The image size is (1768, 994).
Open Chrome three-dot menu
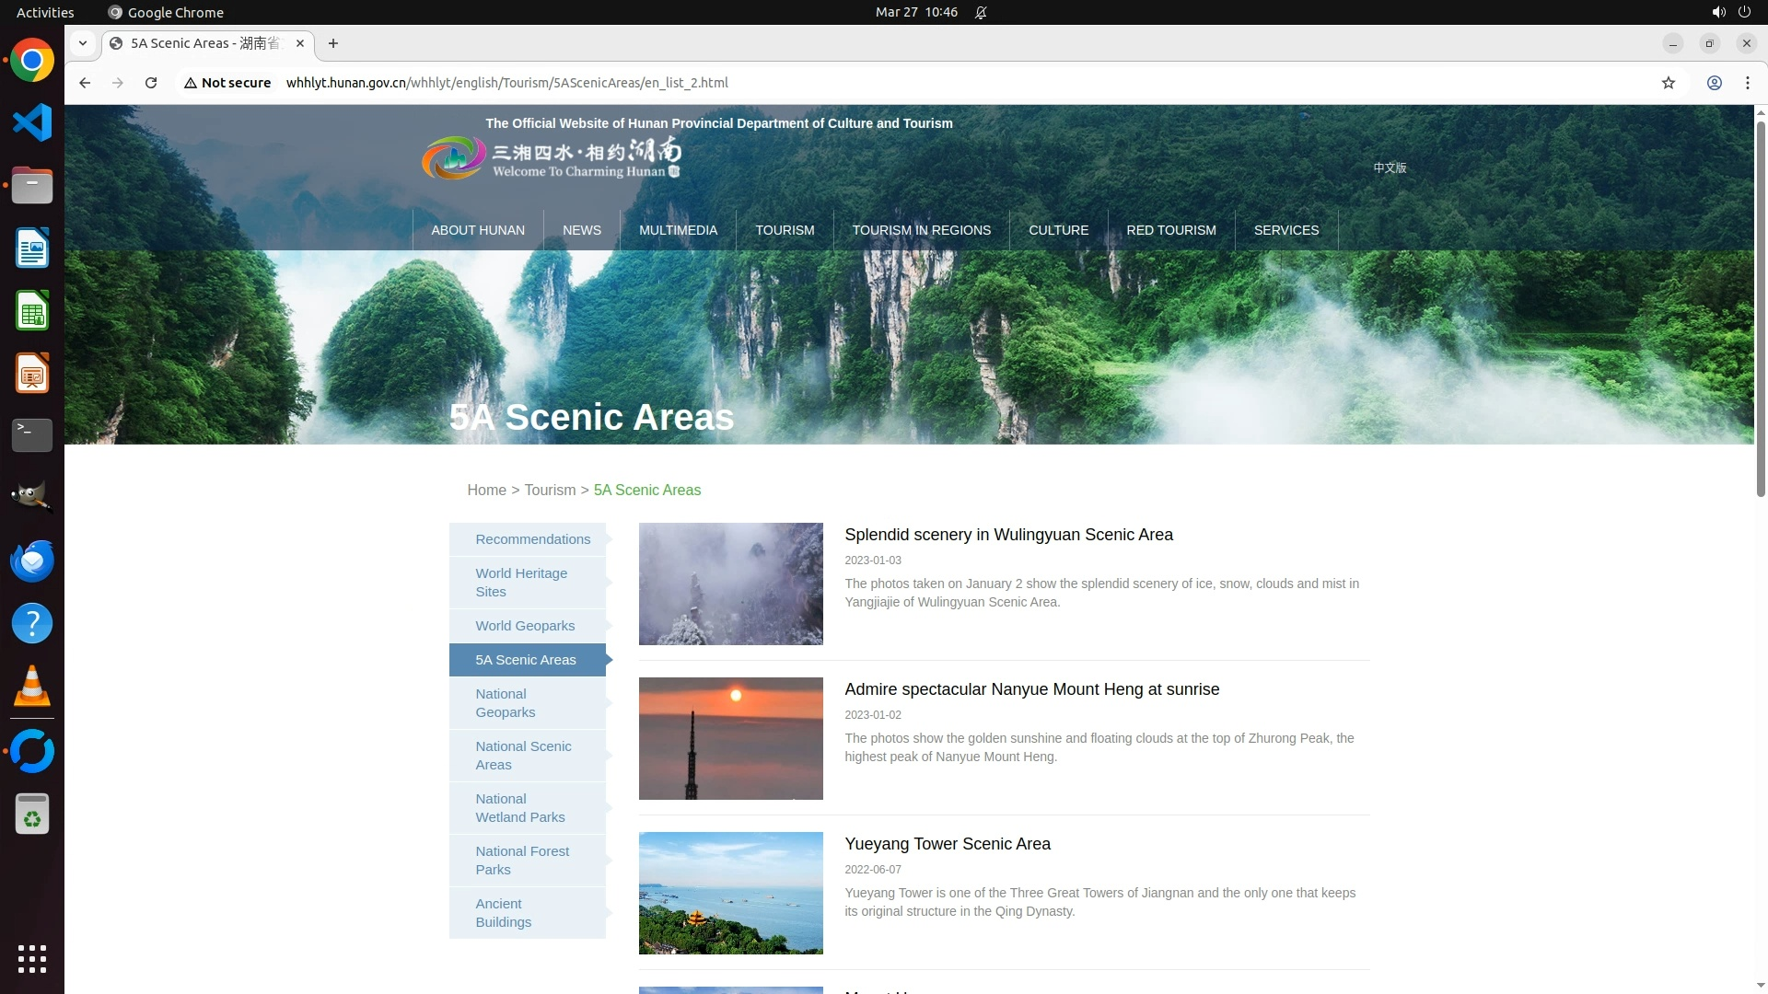(1747, 83)
